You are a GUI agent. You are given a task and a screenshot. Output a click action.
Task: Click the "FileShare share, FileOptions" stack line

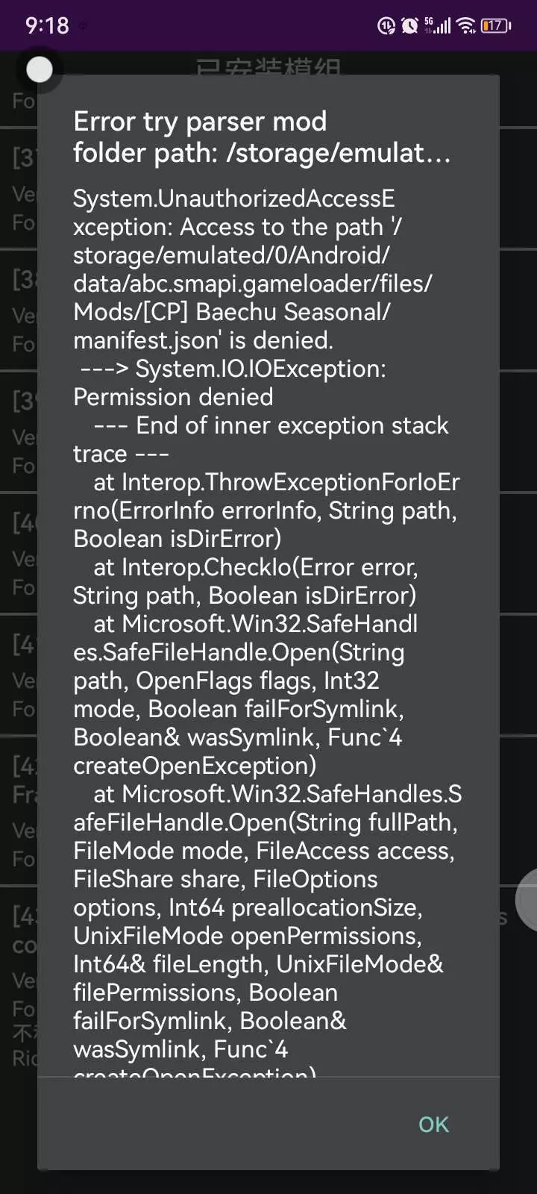click(225, 879)
